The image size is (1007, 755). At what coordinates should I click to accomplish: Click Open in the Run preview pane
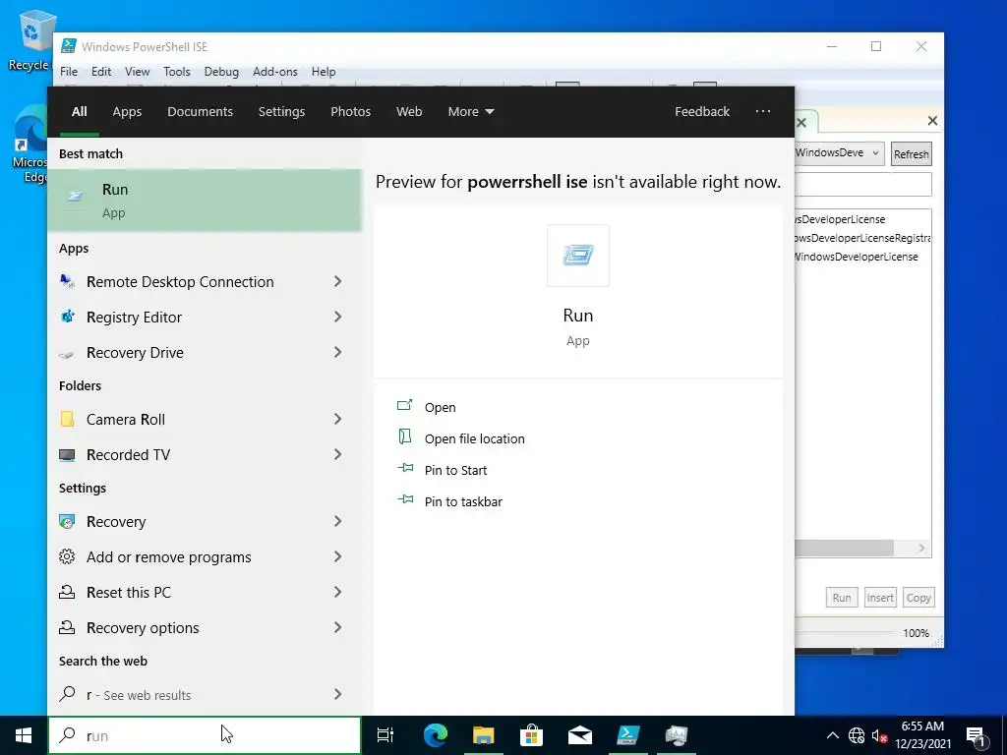440,407
